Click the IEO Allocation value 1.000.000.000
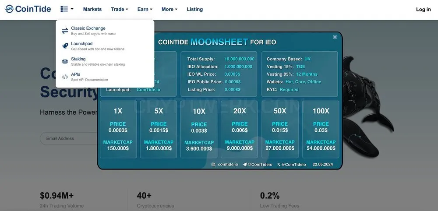This screenshot has width=438, height=211. point(238,67)
